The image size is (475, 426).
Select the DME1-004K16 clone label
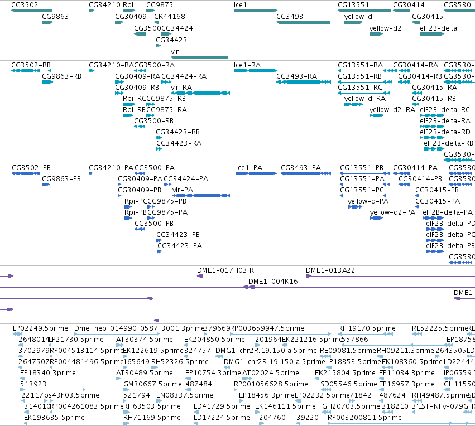click(x=273, y=282)
